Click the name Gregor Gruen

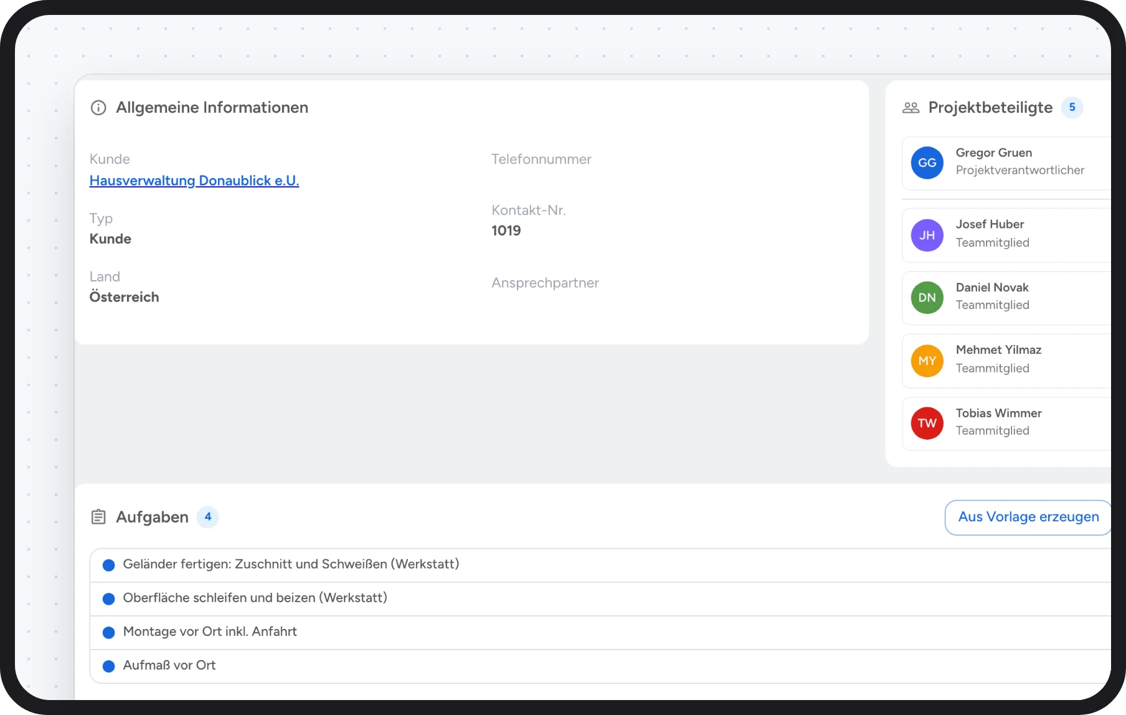point(994,153)
